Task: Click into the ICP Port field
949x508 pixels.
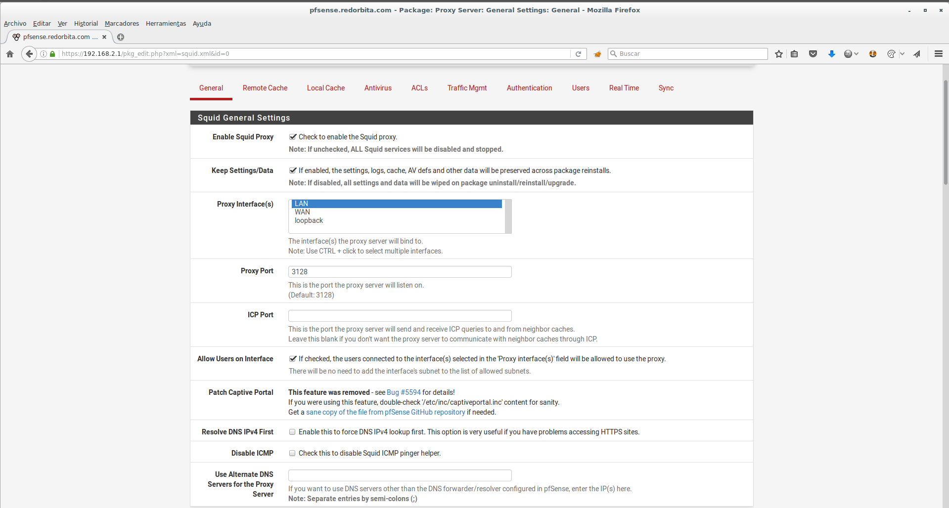Action: [x=400, y=316]
